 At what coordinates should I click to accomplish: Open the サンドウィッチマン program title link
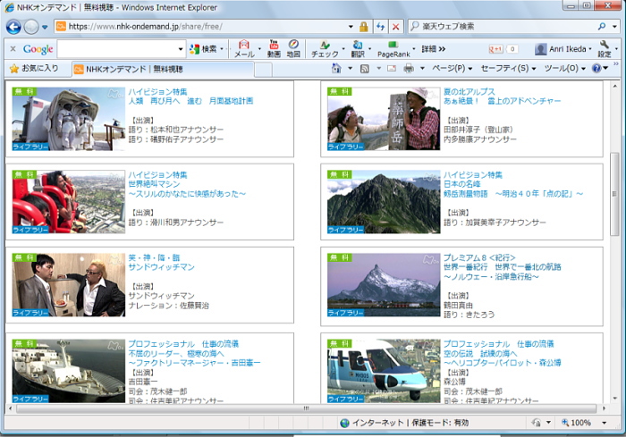coord(161,267)
